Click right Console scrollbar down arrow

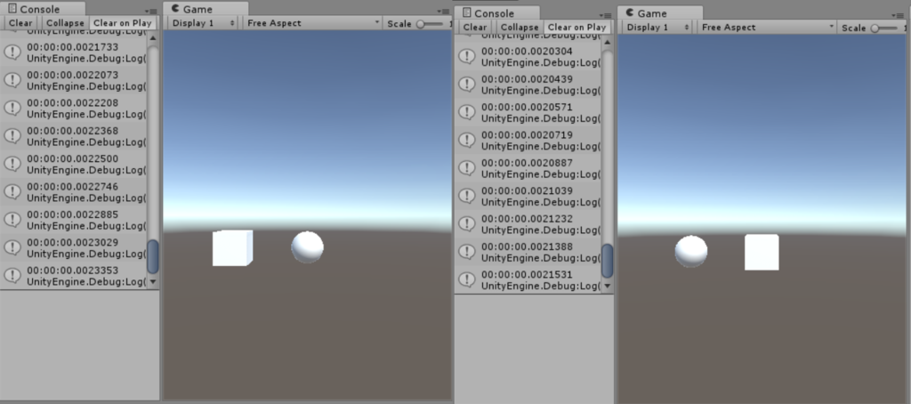click(x=607, y=286)
